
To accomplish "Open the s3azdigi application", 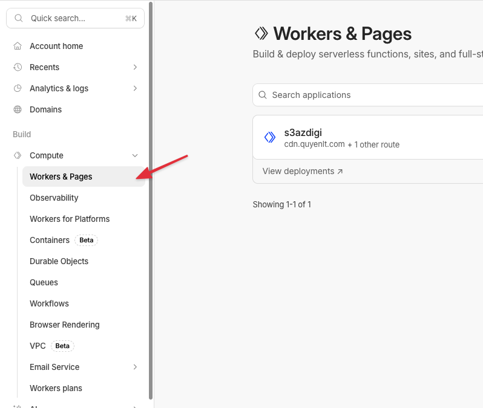I will [303, 133].
